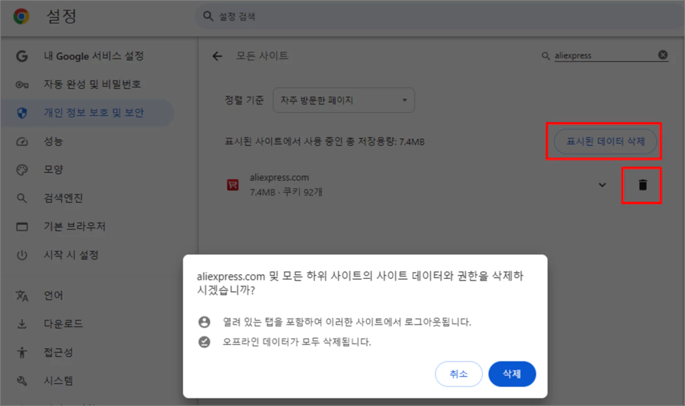Screen dimensions: 685x406
Task: Select the 시작 시 설정 power icon
Action: (x=21, y=255)
